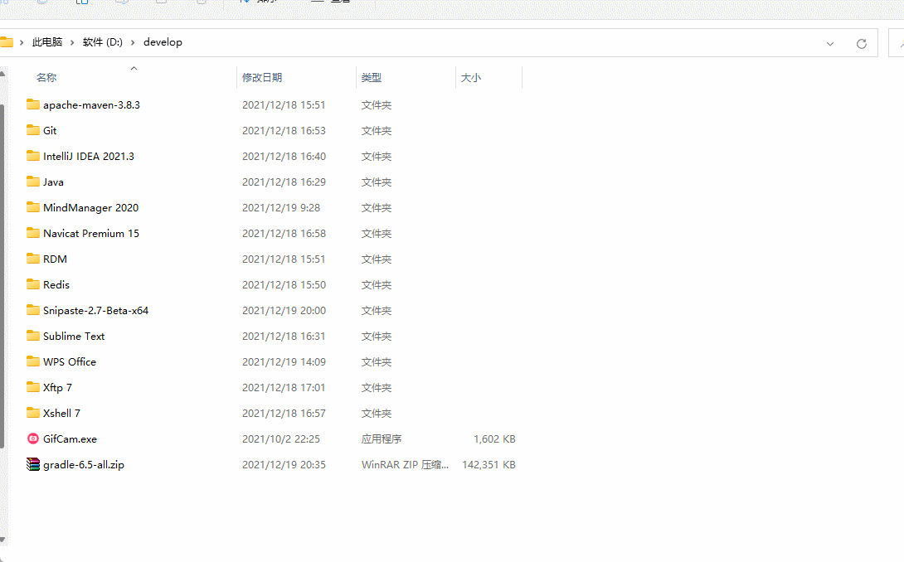Click develop in the breadcrumb path
904x562 pixels.
coord(163,42)
